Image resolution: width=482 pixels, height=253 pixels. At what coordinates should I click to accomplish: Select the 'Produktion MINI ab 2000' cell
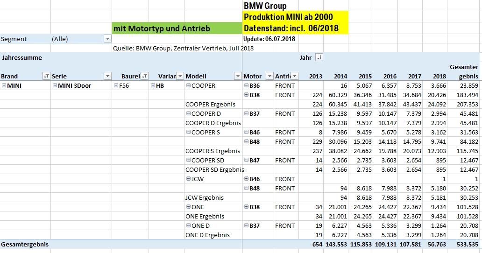pos(295,17)
